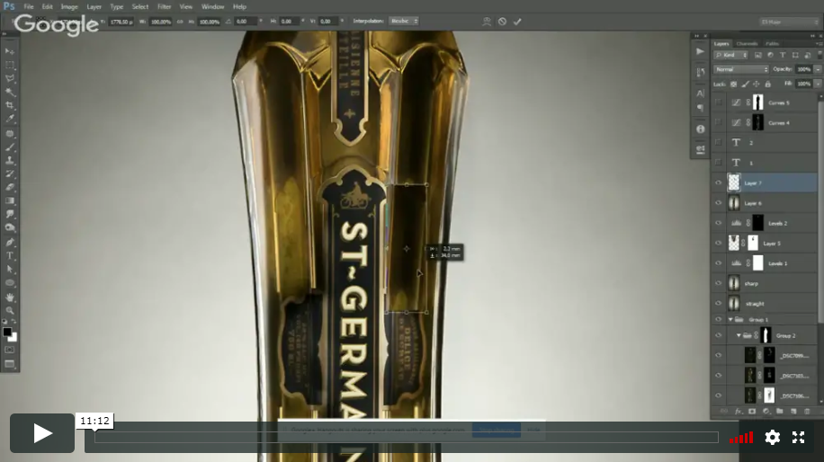The image size is (824, 462).
Task: Click the foreground color swatch
Action: point(7,332)
